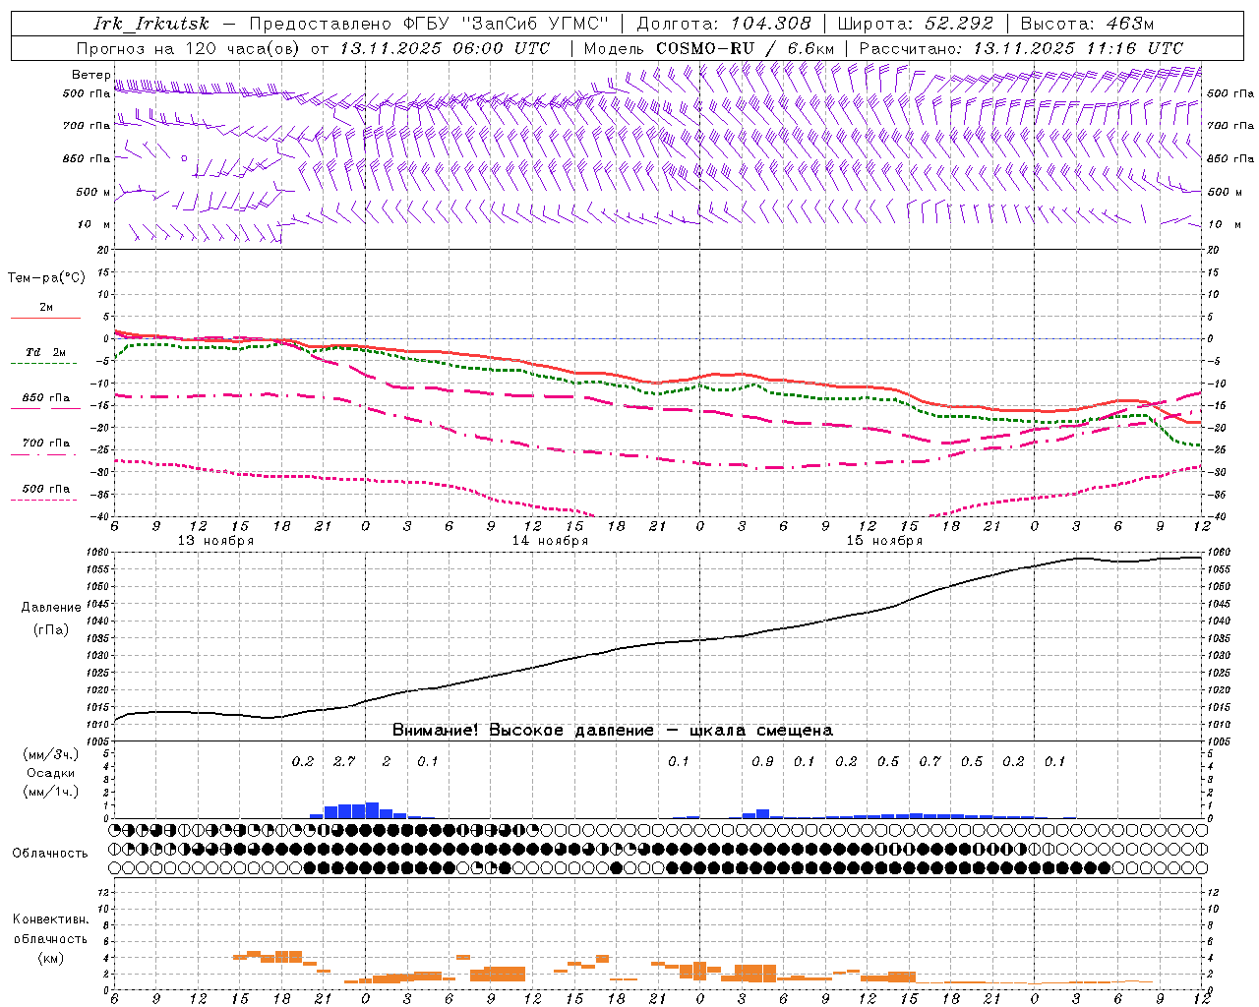1259x1007 pixels.
Task: Click the precipitation value "2.7"
Action: 344,761
